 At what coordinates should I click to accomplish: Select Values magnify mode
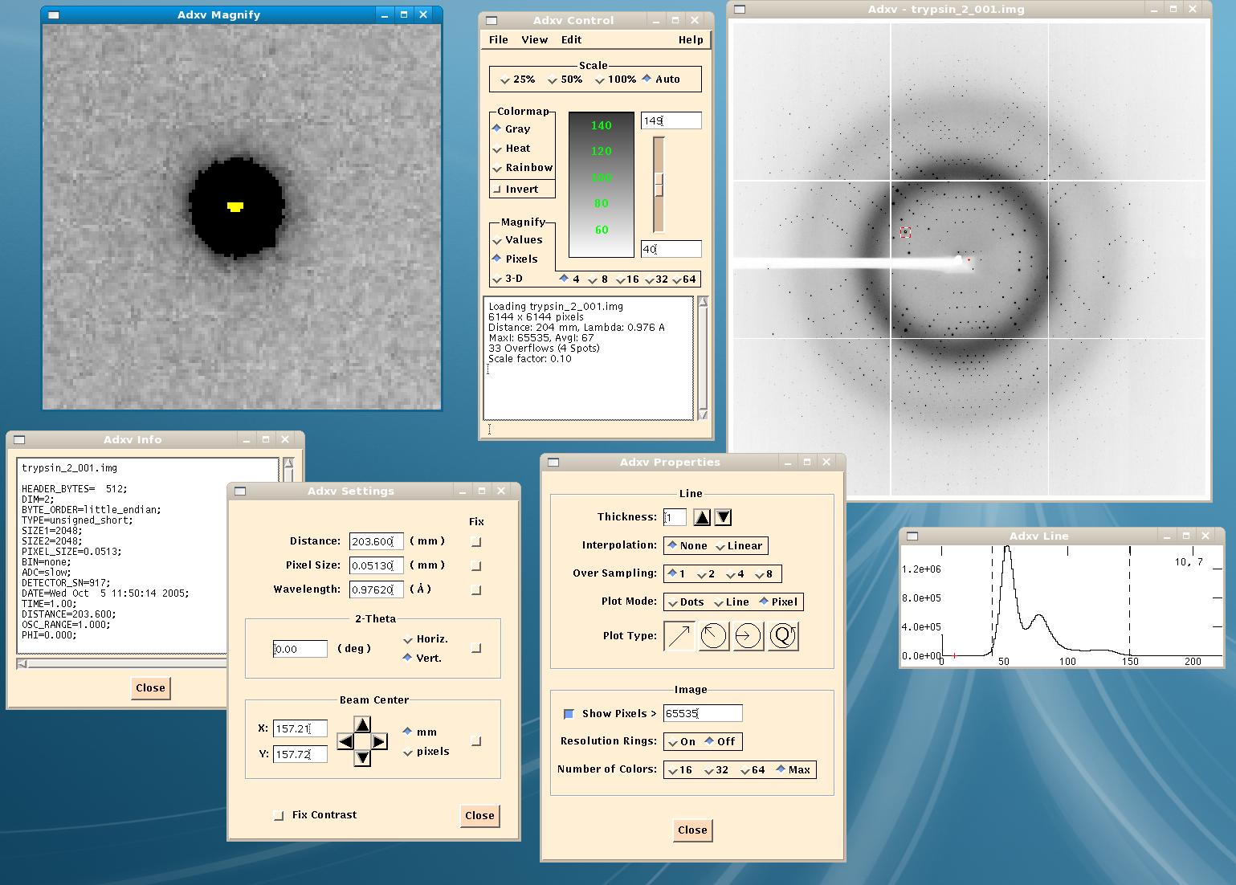(x=517, y=240)
